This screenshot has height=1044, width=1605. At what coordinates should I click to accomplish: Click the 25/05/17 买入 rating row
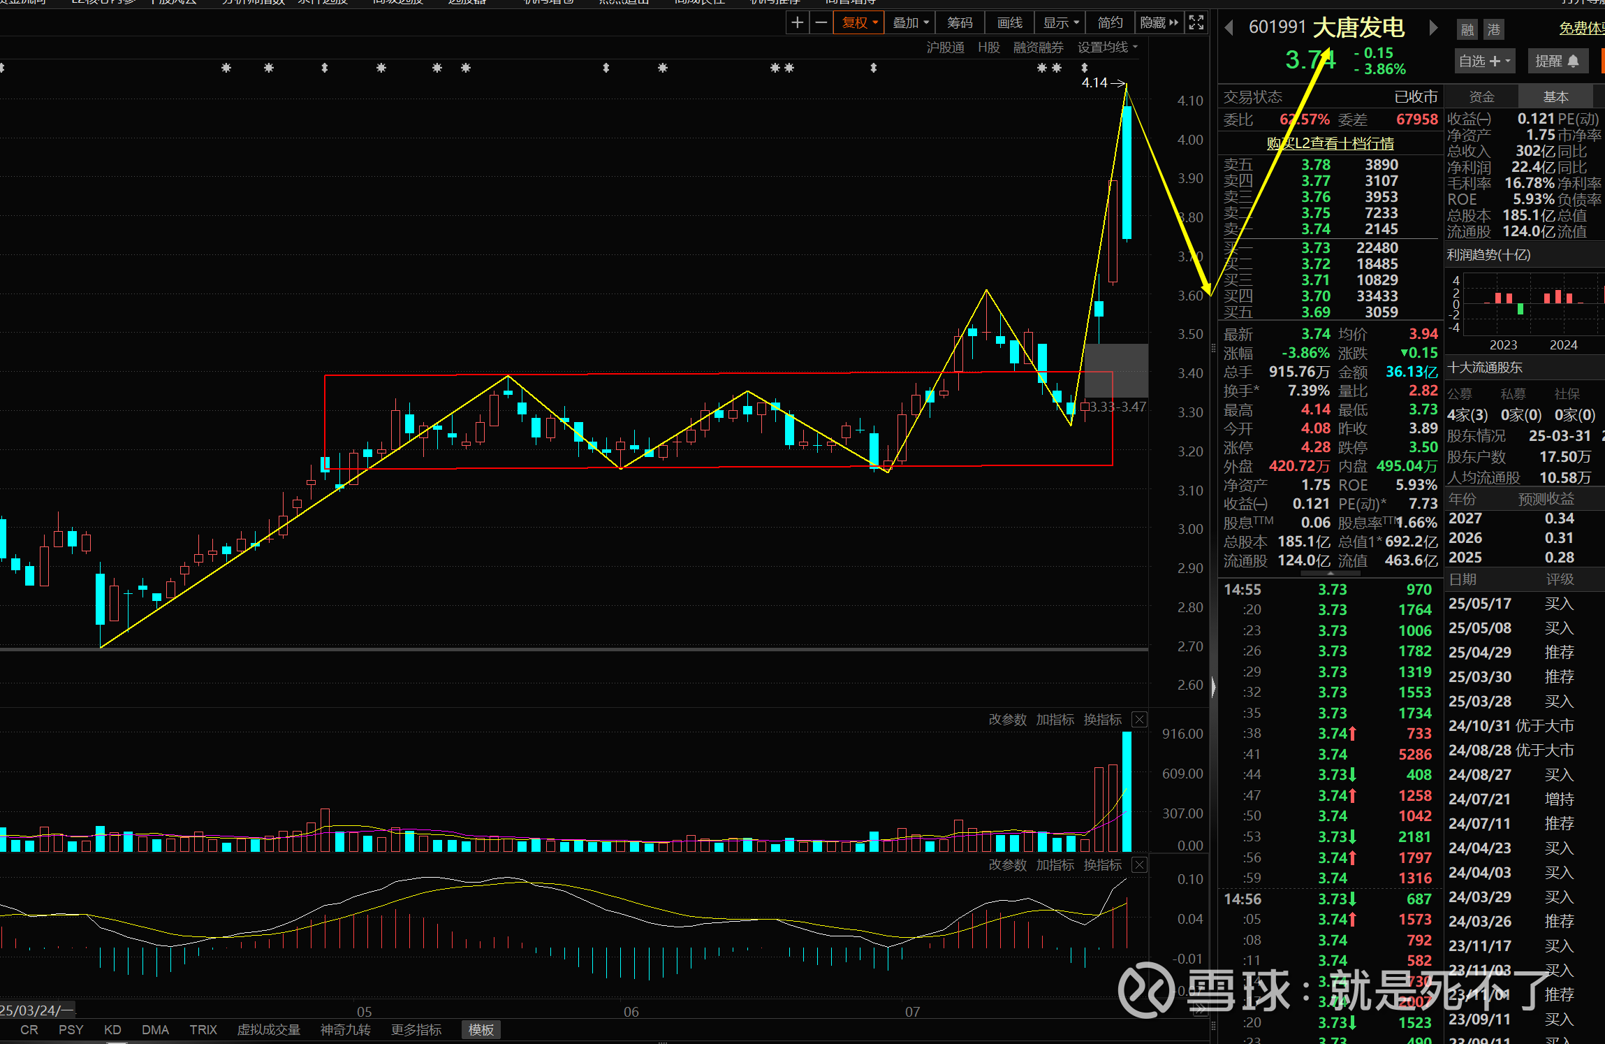tap(1525, 604)
